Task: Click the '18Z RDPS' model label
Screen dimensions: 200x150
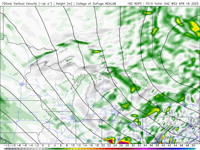Action: click(134, 3)
